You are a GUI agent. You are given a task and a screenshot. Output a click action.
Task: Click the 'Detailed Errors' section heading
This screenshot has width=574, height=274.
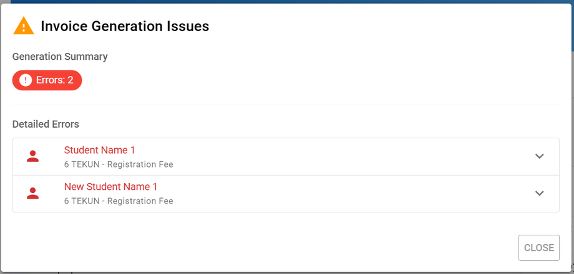tap(46, 124)
